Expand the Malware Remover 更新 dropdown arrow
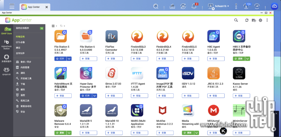Image resolution: width=281 pixels, height=137 pixels. pyautogui.click(x=69, y=133)
